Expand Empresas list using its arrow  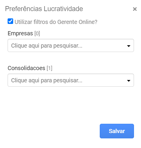click(129, 46)
